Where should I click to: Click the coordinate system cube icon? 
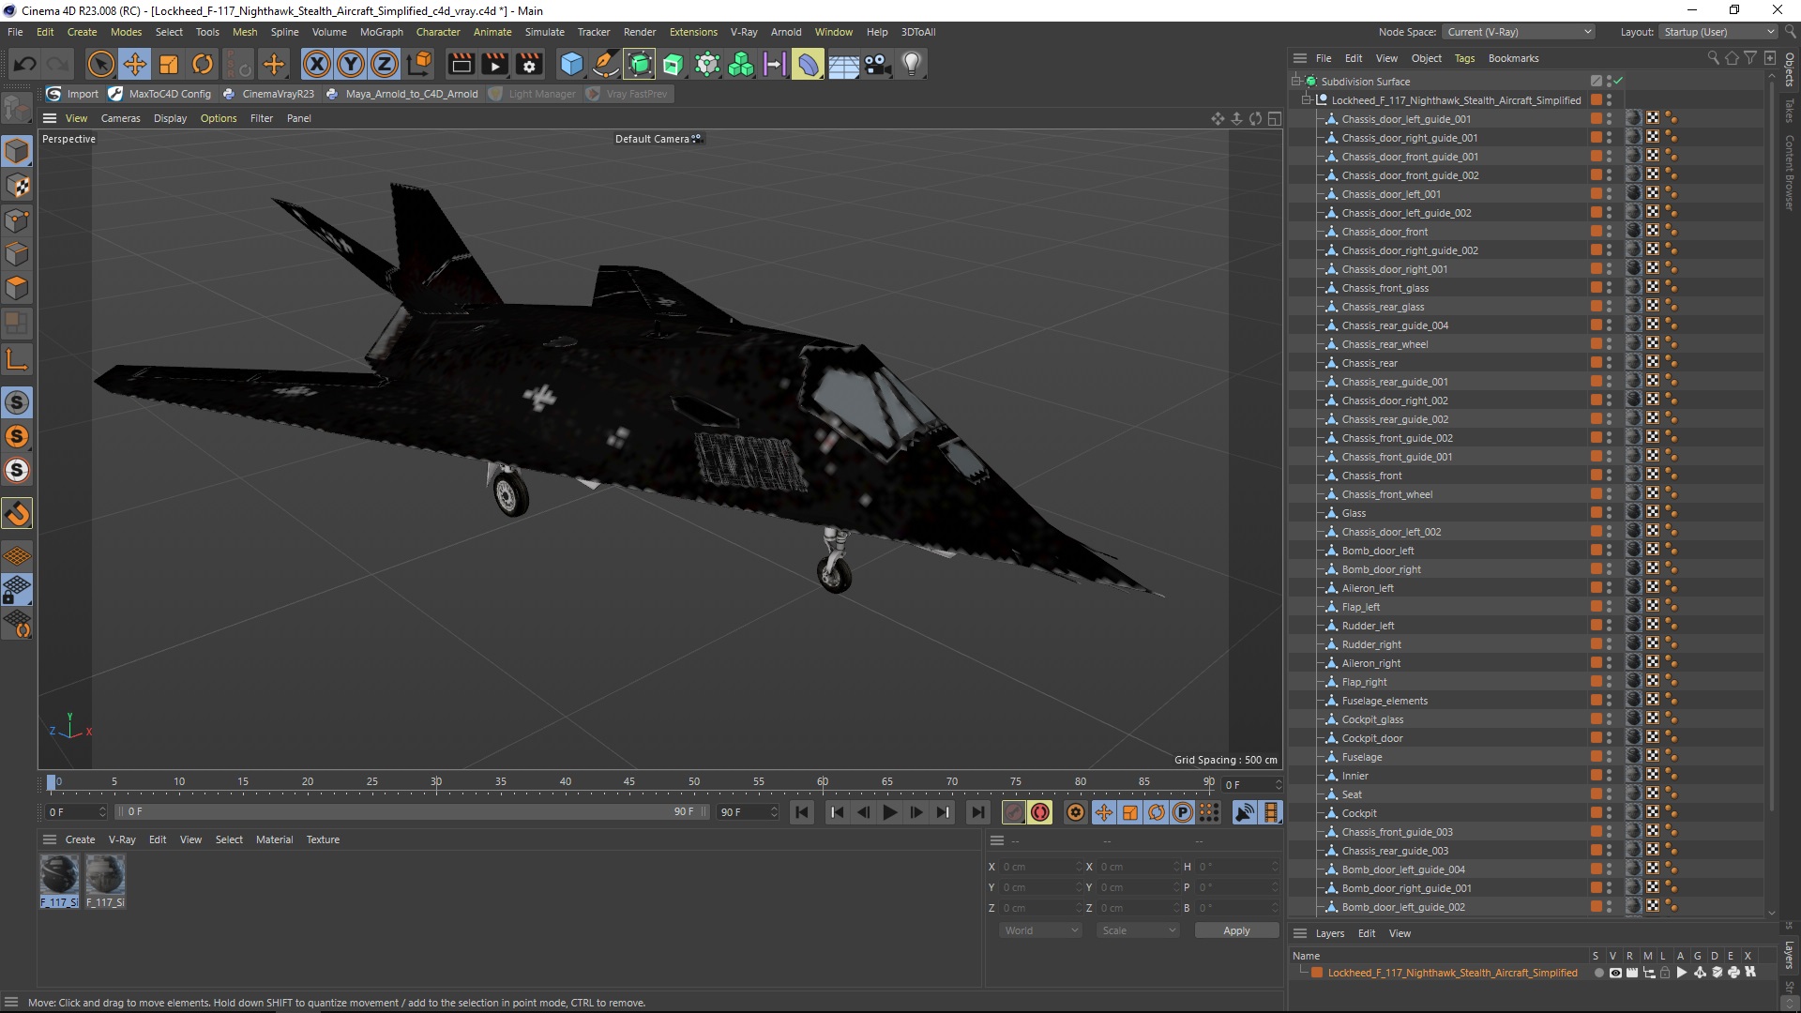click(x=420, y=64)
